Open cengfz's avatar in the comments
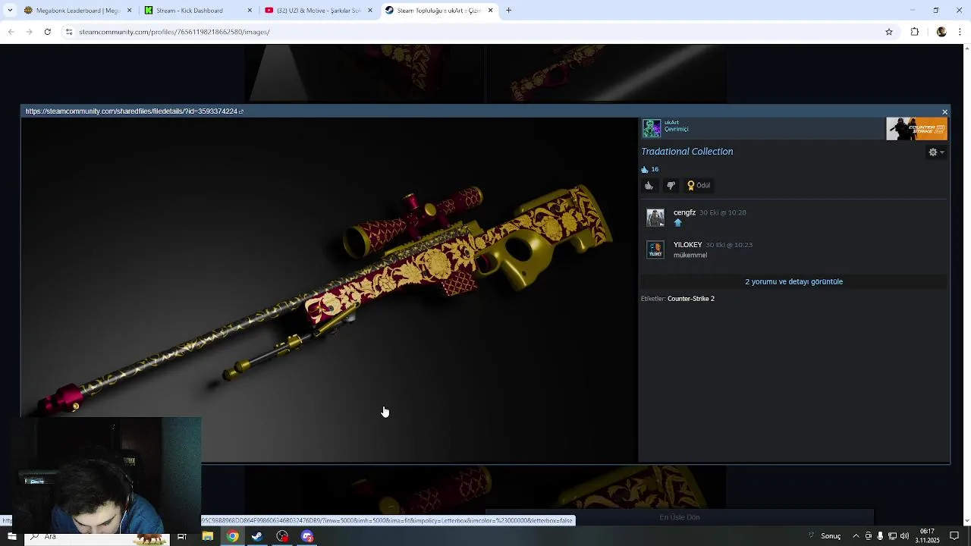971x546 pixels. click(655, 218)
